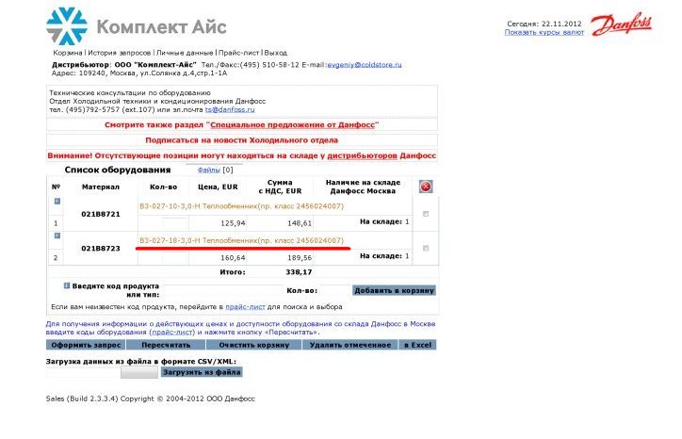The image size is (682, 439).
Task: Click the Список оборудования heading
Action: click(118, 170)
